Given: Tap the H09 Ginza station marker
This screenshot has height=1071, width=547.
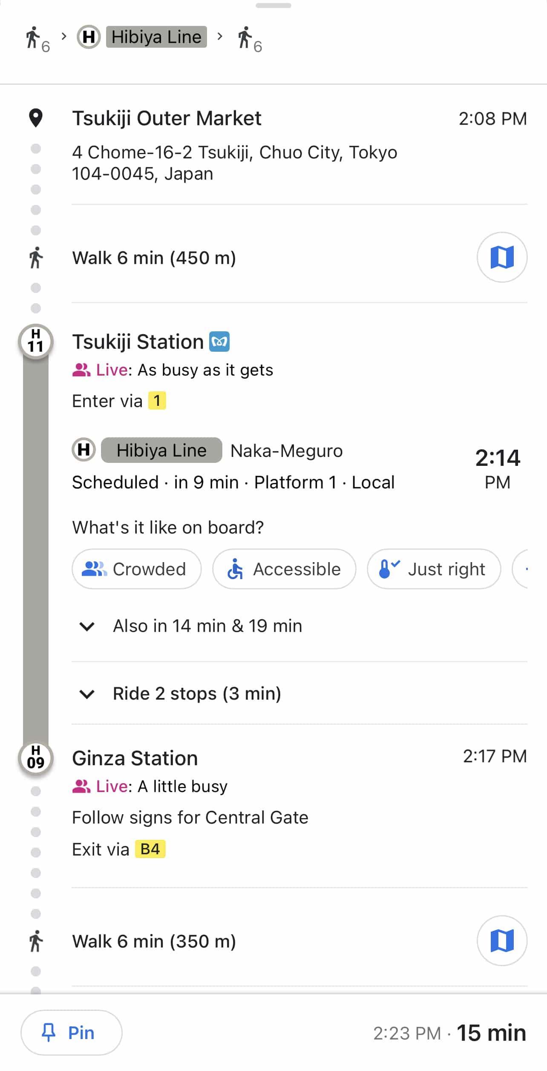Looking at the screenshot, I should click(36, 758).
